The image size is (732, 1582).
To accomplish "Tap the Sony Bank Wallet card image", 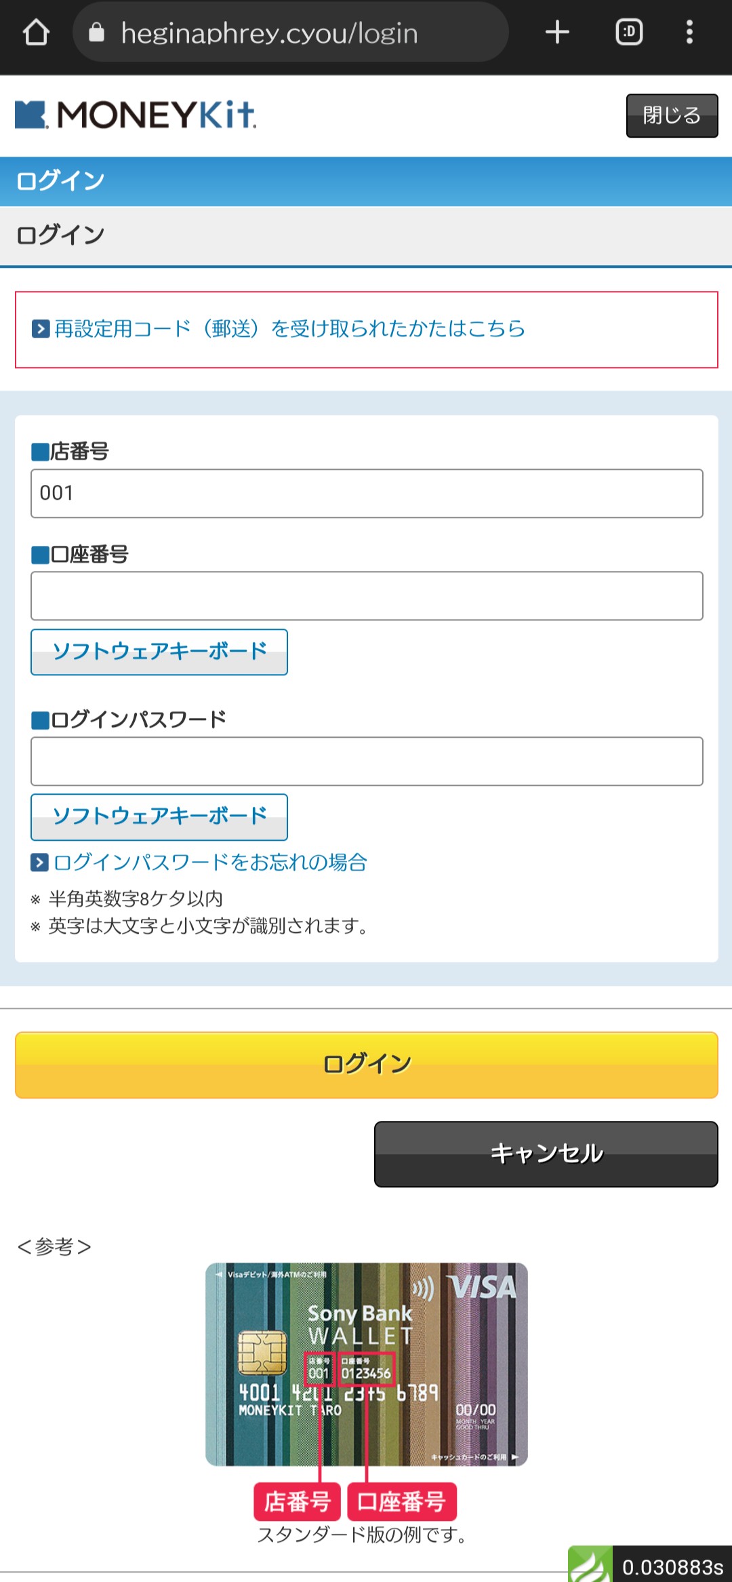I will click(366, 1364).
